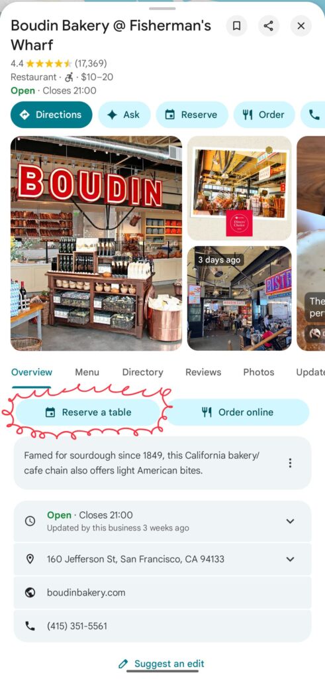The height and width of the screenshot is (679, 325).
Task: Save place with the bookmark icon
Action: tap(236, 26)
